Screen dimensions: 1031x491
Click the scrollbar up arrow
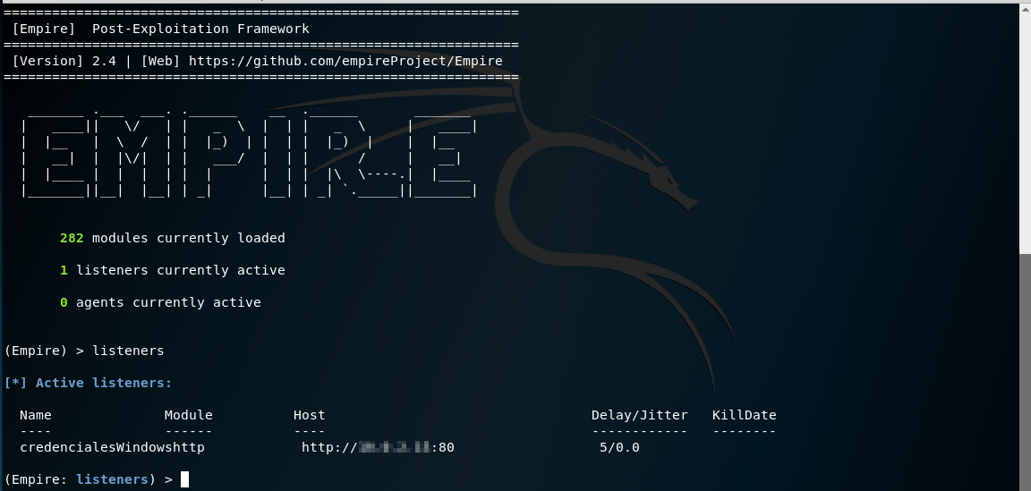click(x=1025, y=10)
